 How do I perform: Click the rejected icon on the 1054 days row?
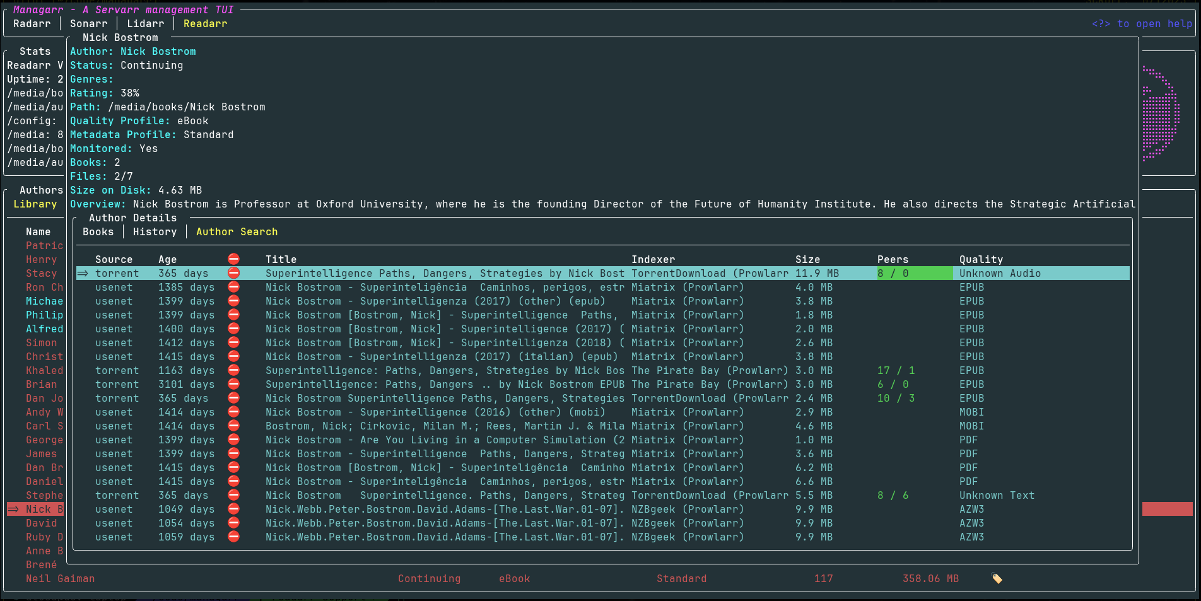point(233,523)
